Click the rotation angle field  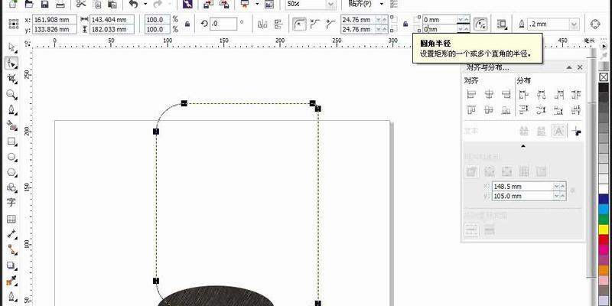click(223, 24)
